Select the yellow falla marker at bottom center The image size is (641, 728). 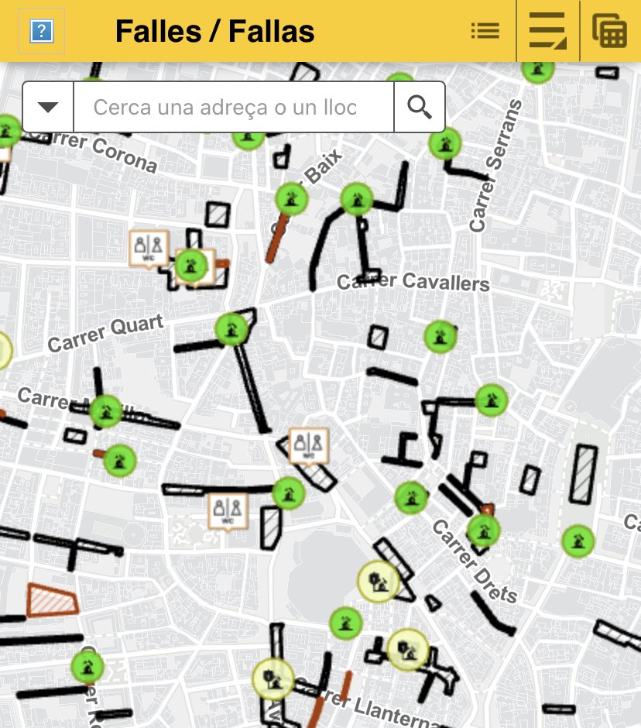click(x=273, y=679)
